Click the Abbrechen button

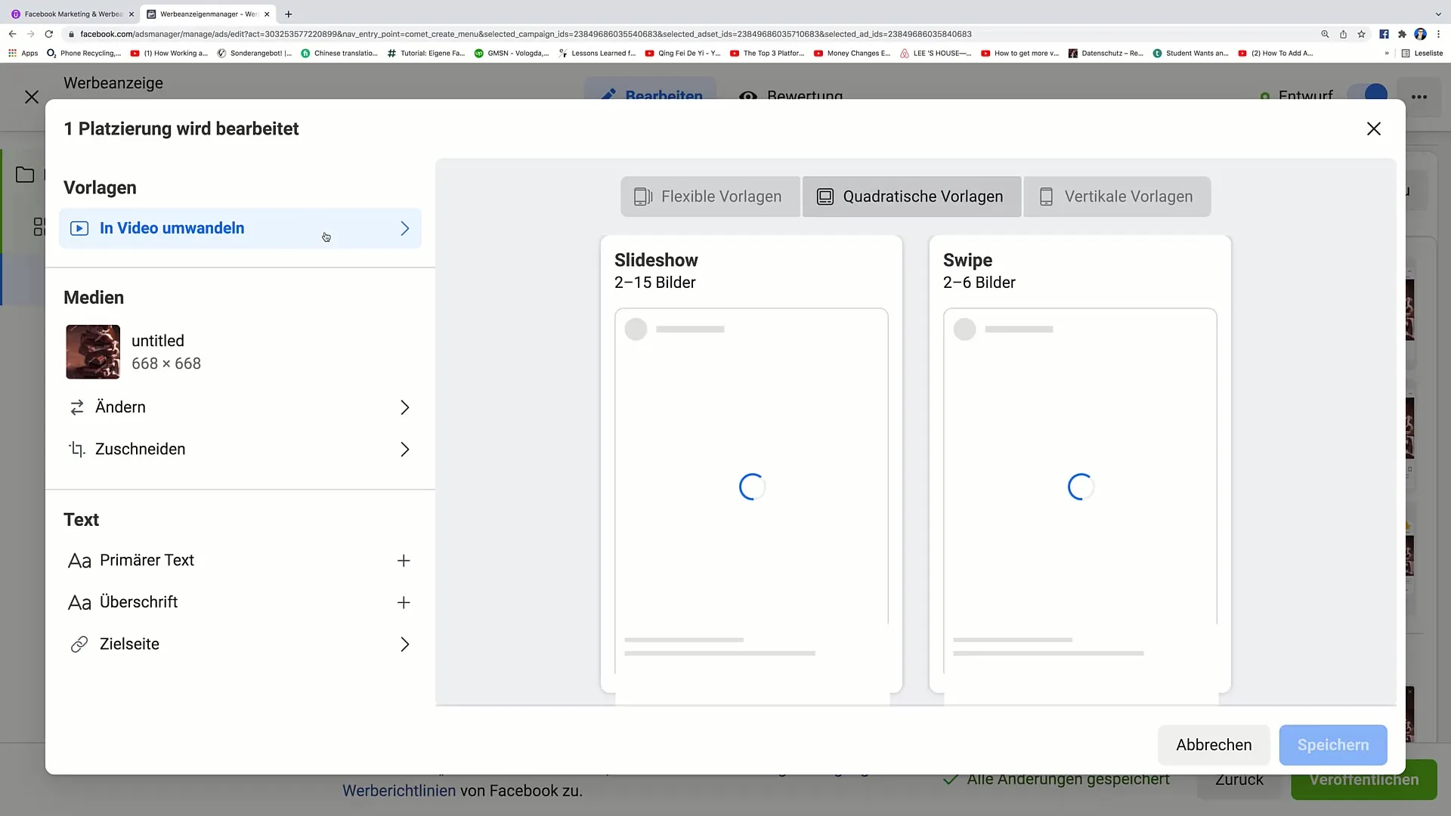point(1214,745)
